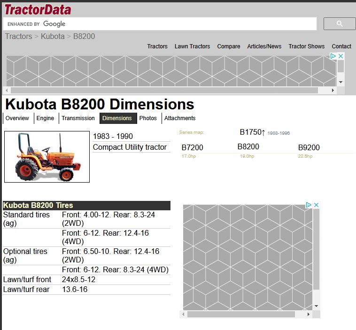Switch to the Overview tab
This screenshot has height=330, width=356.
point(17,118)
